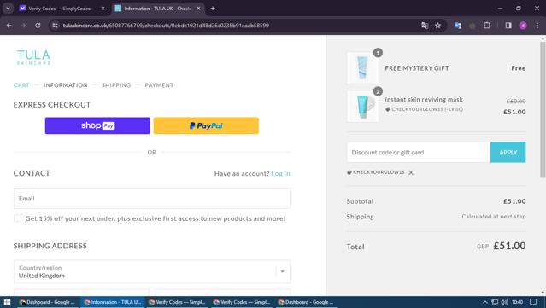
Task: Click the translate page icon
Action: coord(425,26)
